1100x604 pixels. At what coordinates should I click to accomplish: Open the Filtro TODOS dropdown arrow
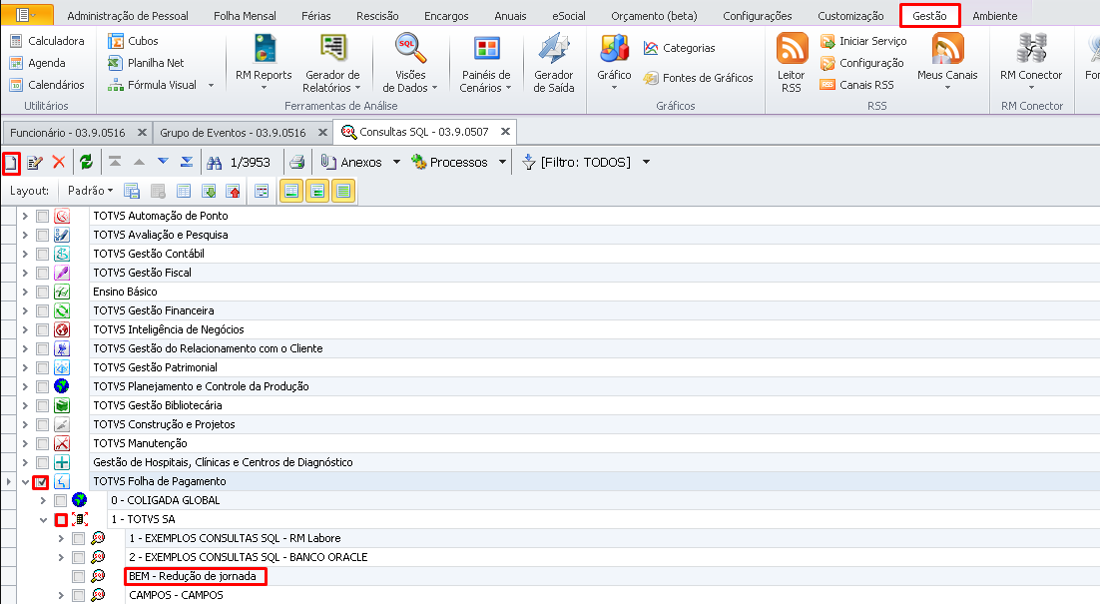click(x=646, y=162)
